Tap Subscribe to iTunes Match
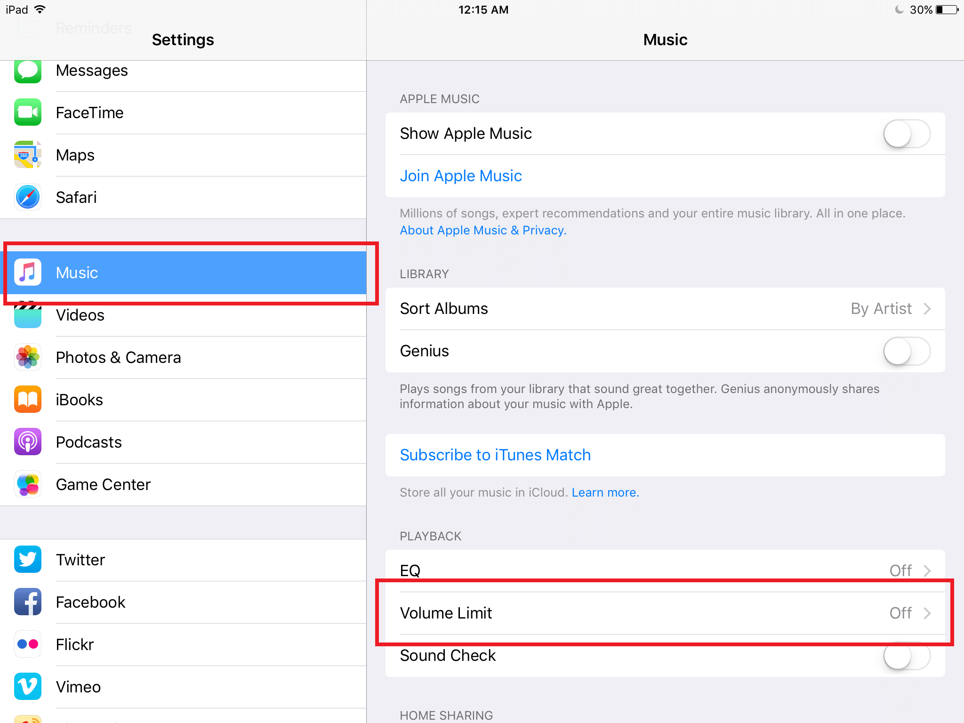Screen dimensions: 964x723 pos(495,455)
